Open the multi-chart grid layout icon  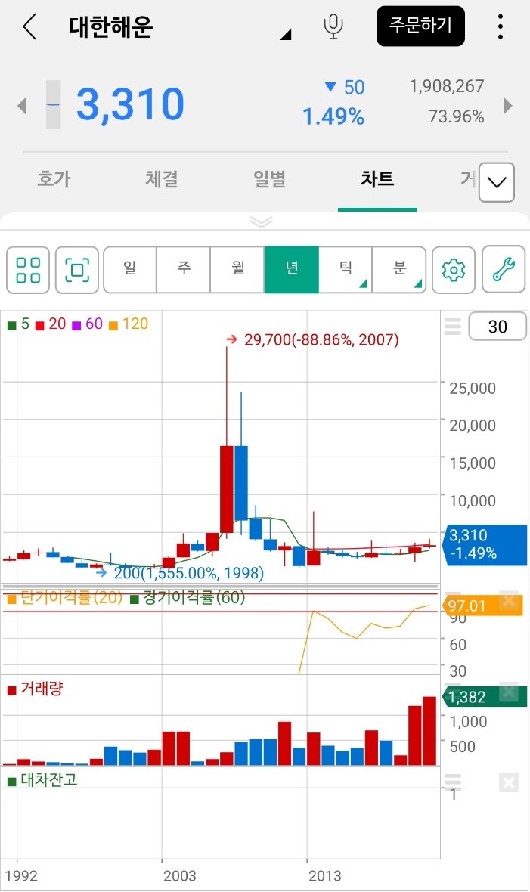tap(28, 270)
